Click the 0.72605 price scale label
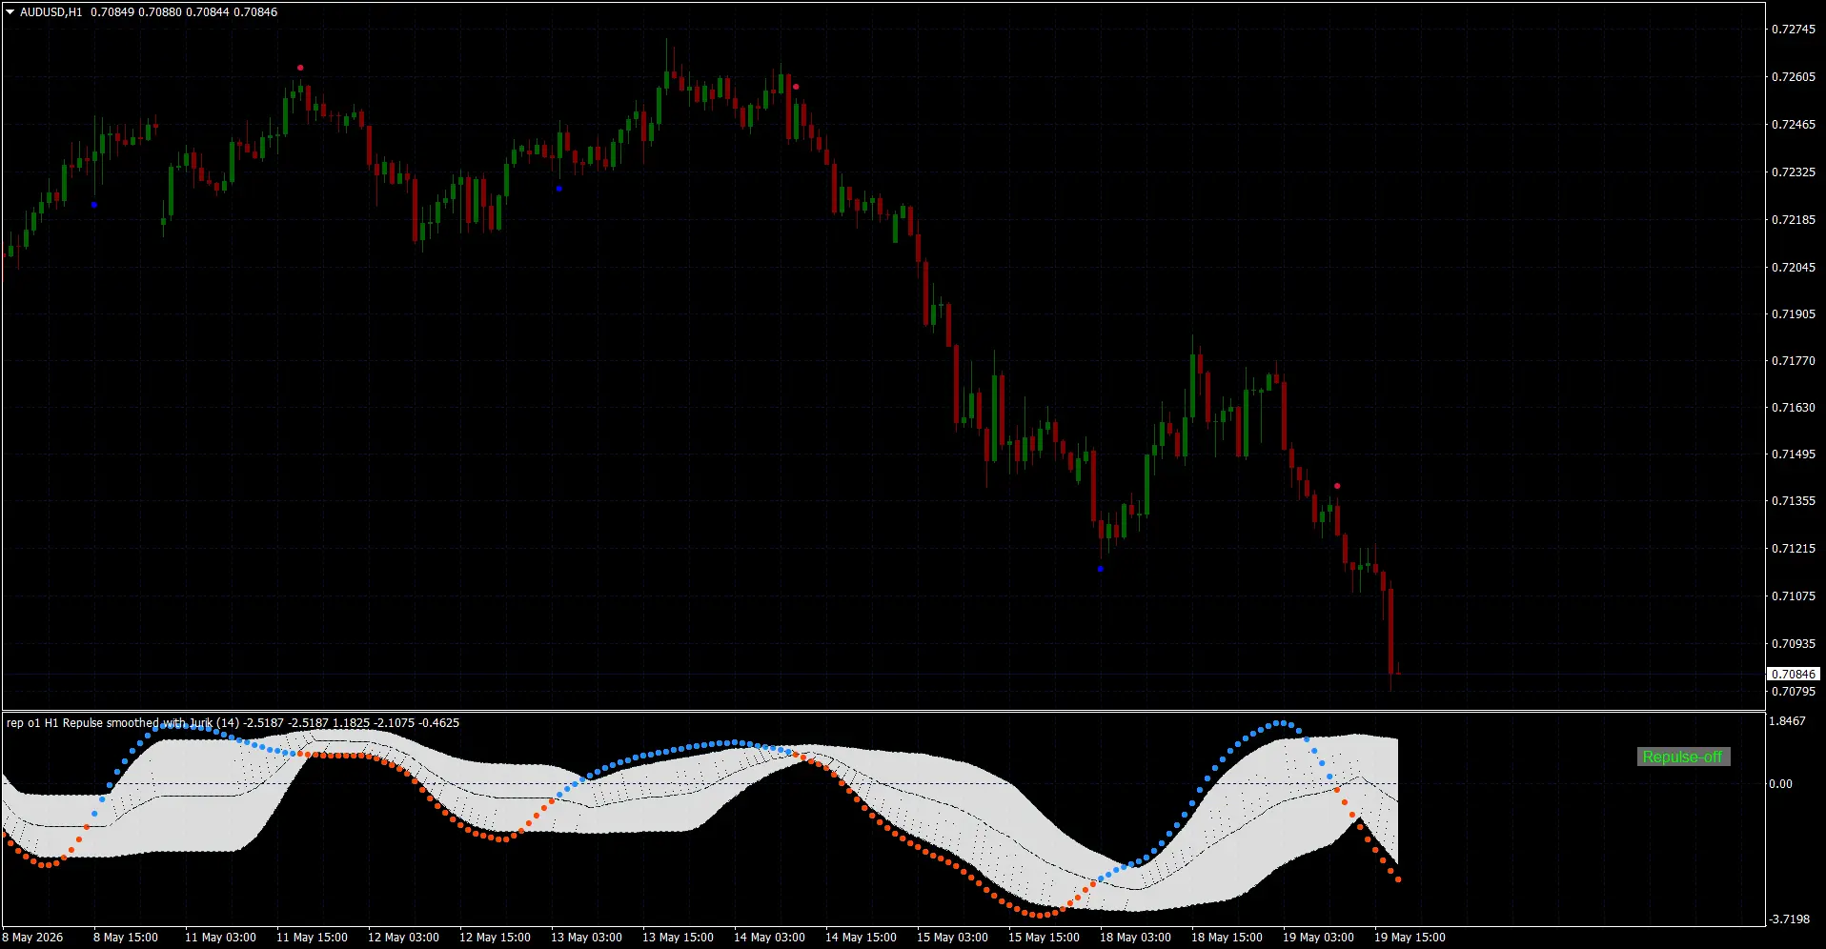1826x949 pixels. [1793, 77]
